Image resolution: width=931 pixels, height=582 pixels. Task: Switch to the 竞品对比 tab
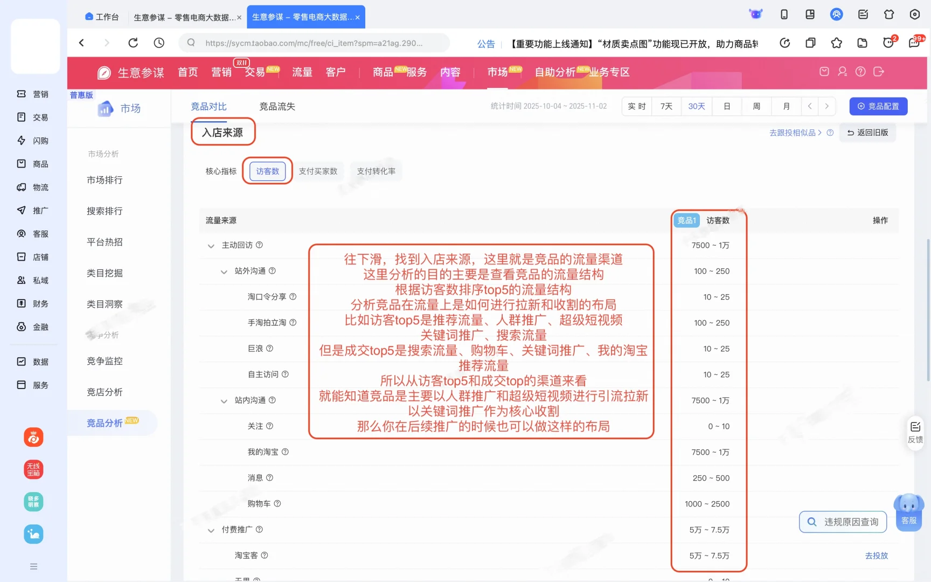click(209, 107)
